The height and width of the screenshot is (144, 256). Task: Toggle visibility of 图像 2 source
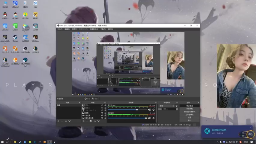pos(102,108)
